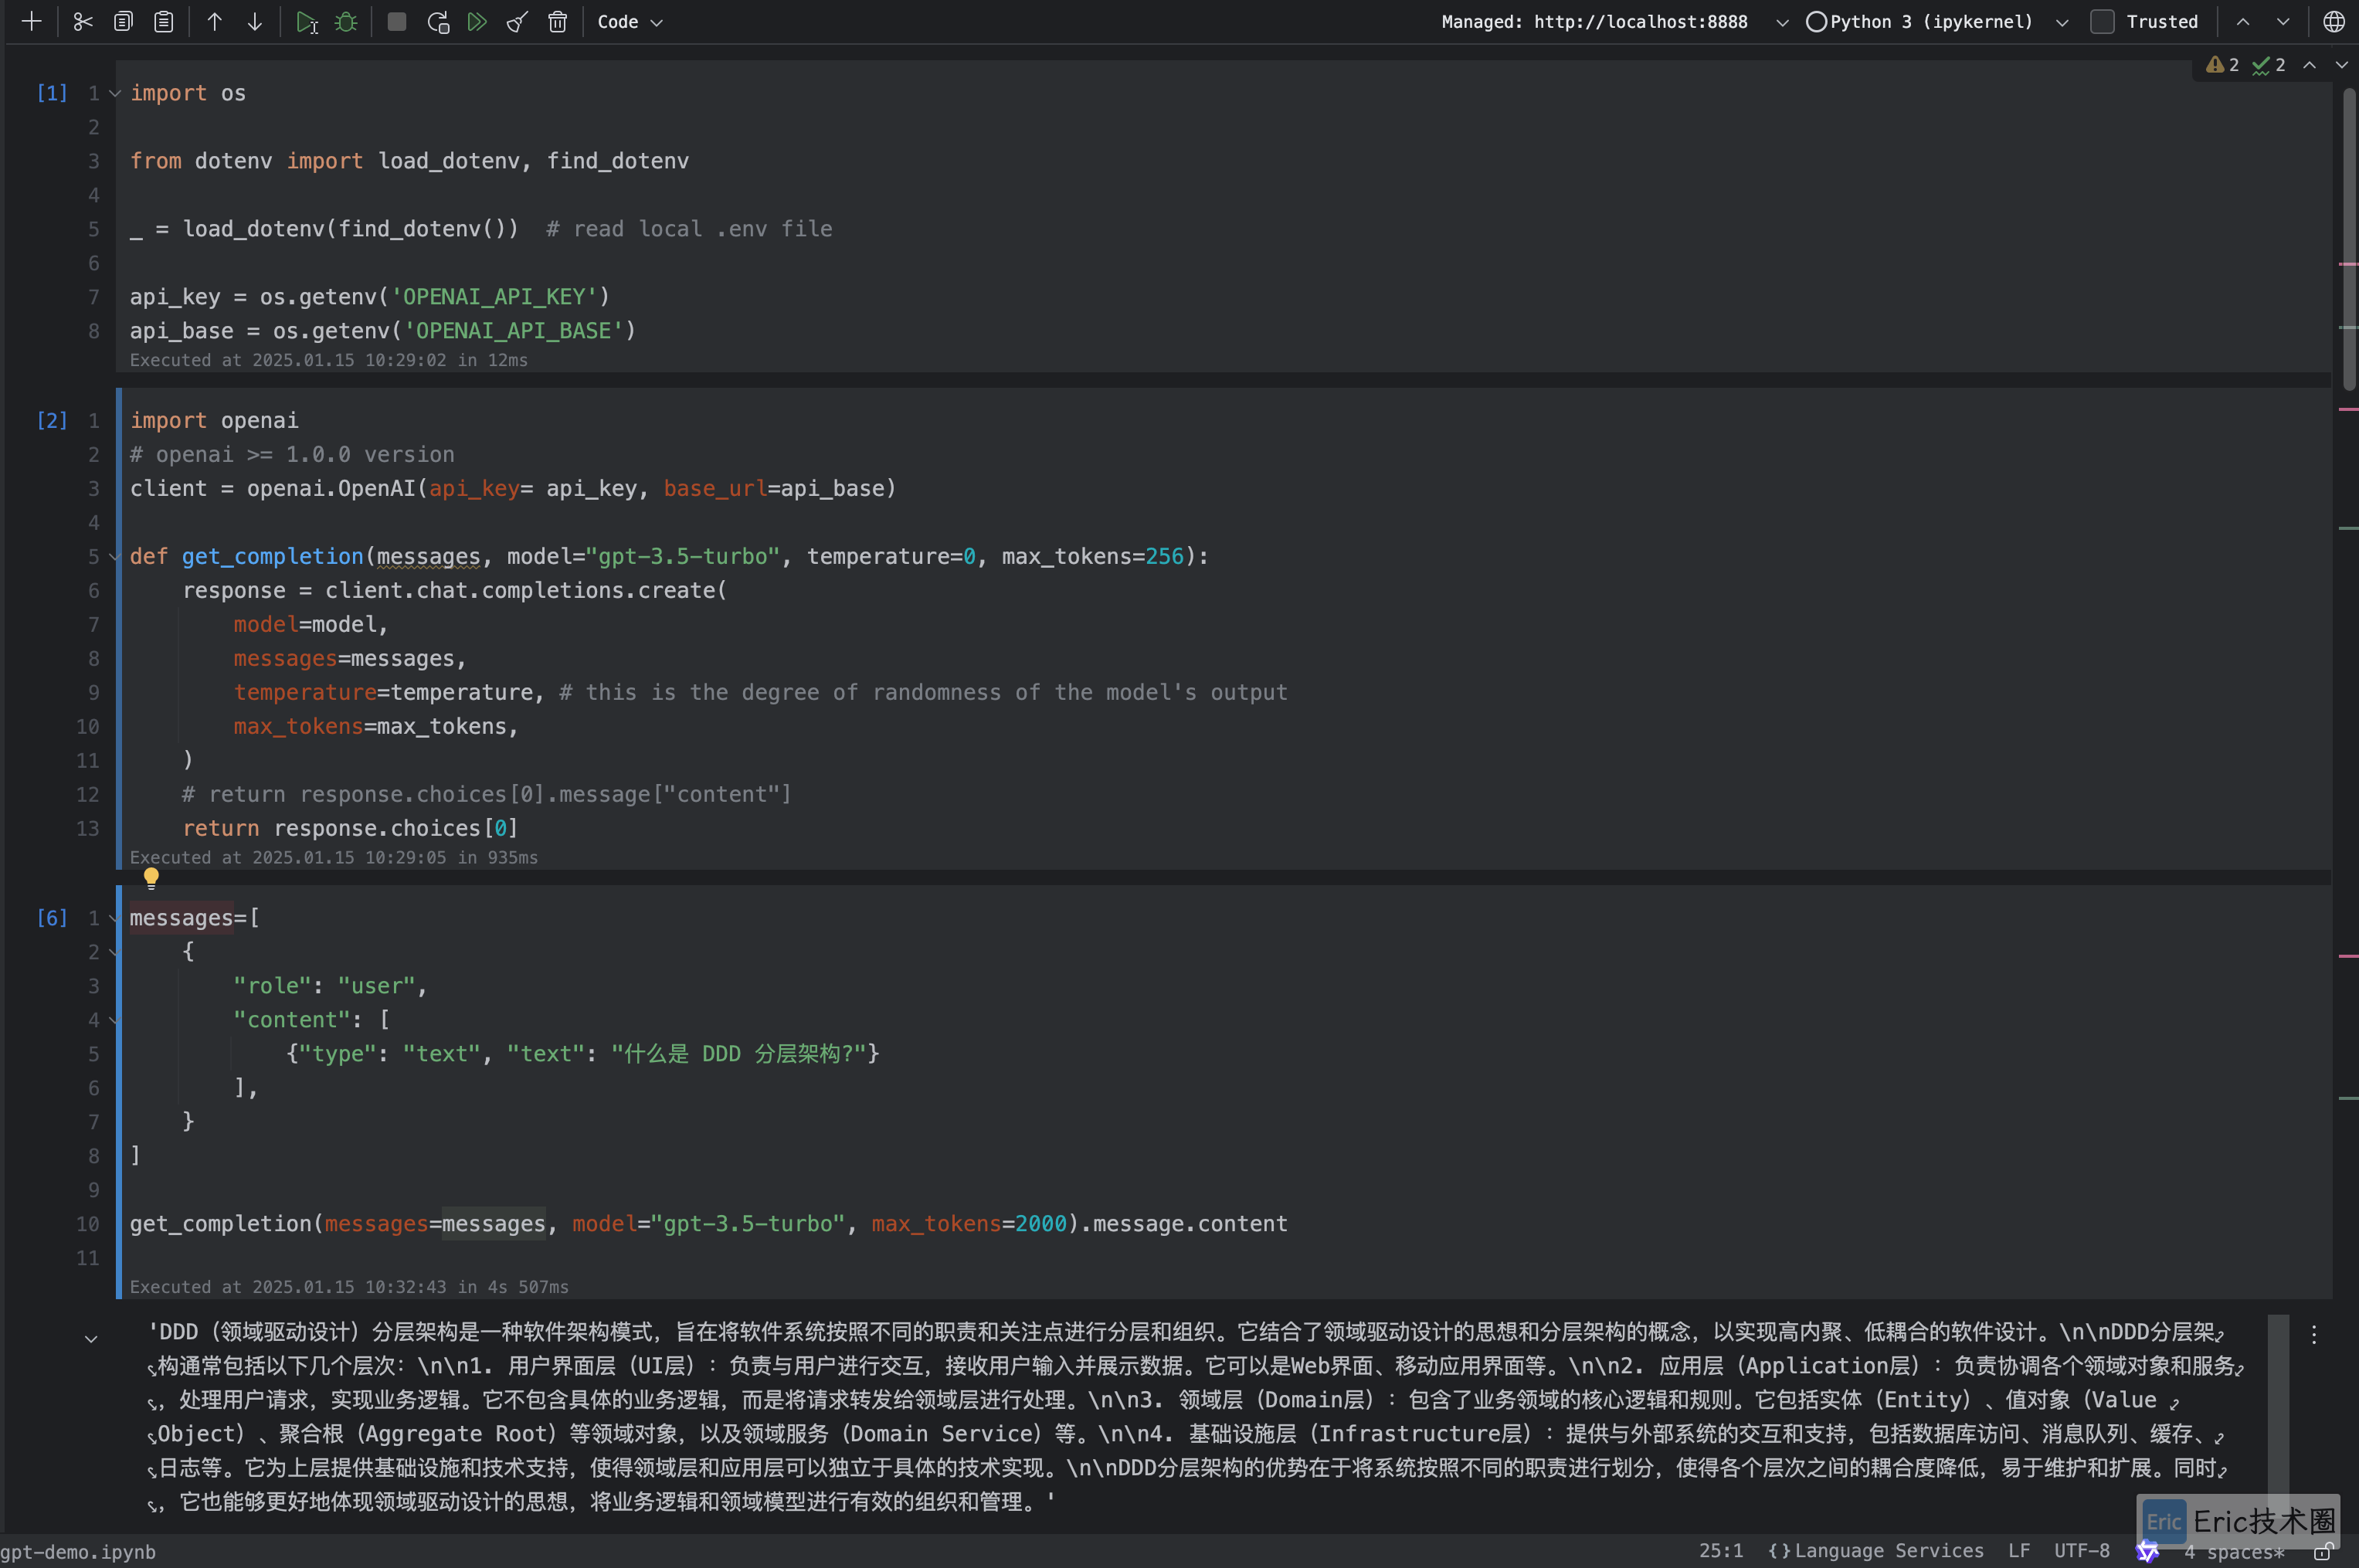Show the 2 weak warnings checkmark indicator
Image resolution: width=2359 pixels, height=1568 pixels.
(2268, 65)
